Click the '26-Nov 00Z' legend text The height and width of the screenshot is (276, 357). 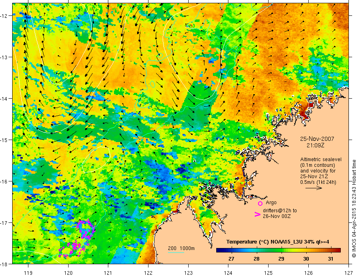(x=277, y=216)
